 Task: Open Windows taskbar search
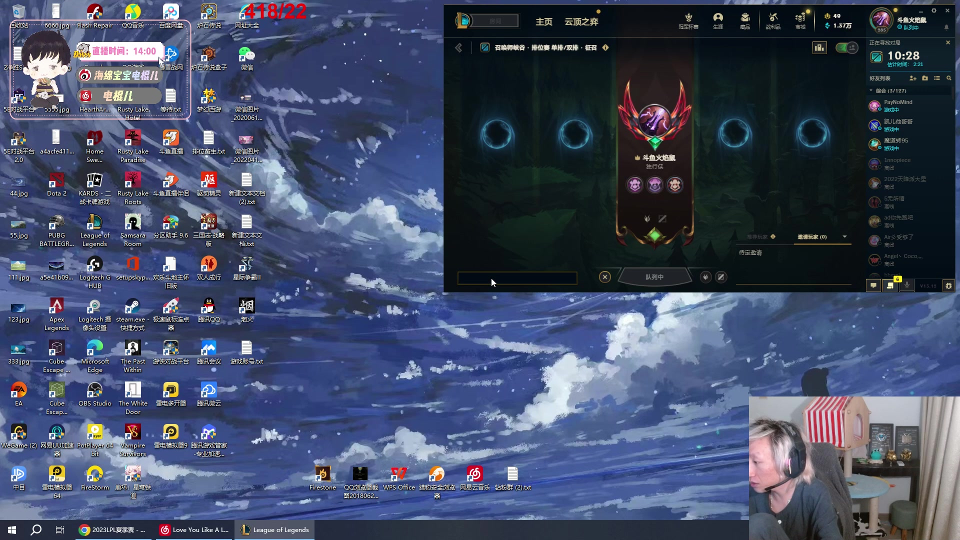click(36, 530)
